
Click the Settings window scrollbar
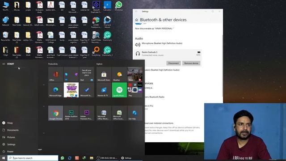[x=222, y=66]
